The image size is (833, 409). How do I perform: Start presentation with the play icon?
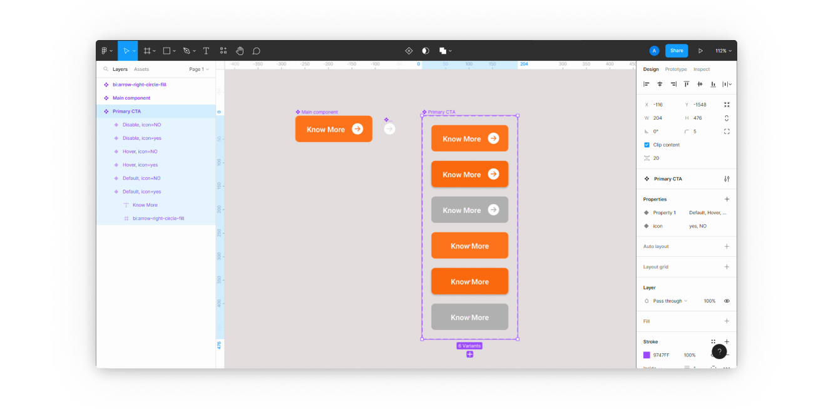(x=700, y=51)
